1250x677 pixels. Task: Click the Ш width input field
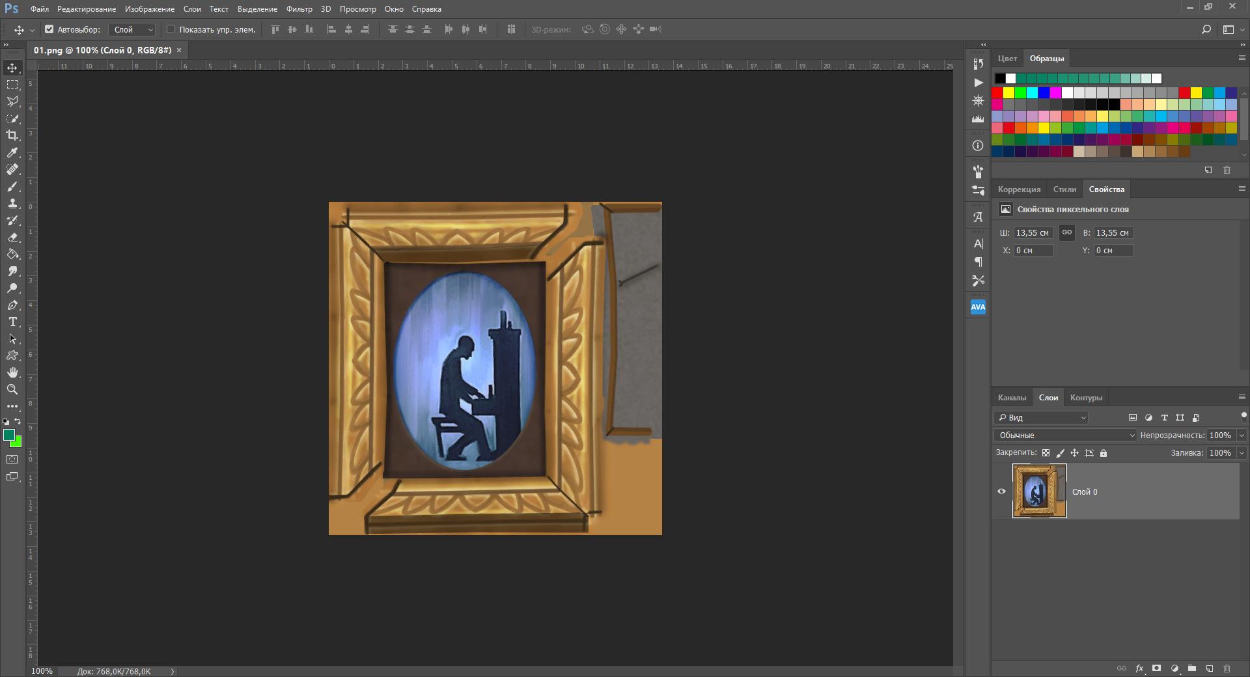tap(1033, 233)
